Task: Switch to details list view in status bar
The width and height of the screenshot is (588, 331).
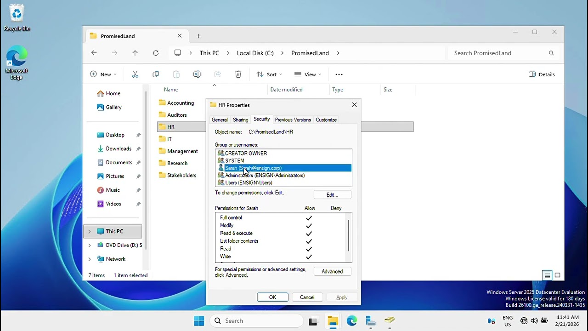Action: coord(547,275)
